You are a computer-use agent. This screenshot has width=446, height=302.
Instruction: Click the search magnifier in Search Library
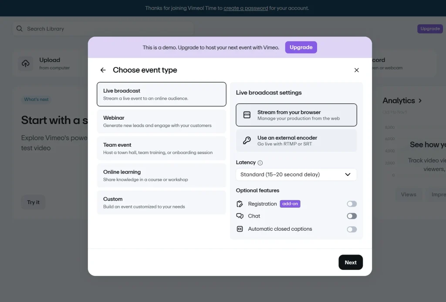pyautogui.click(x=20, y=28)
